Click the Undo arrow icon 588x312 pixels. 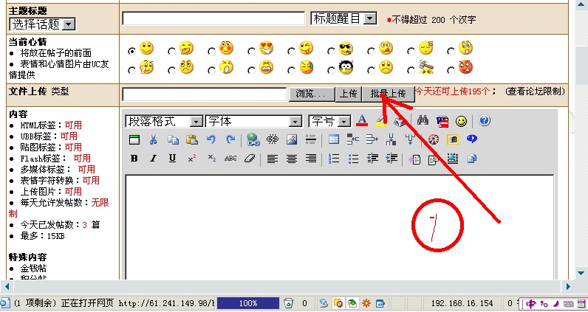click(x=211, y=139)
